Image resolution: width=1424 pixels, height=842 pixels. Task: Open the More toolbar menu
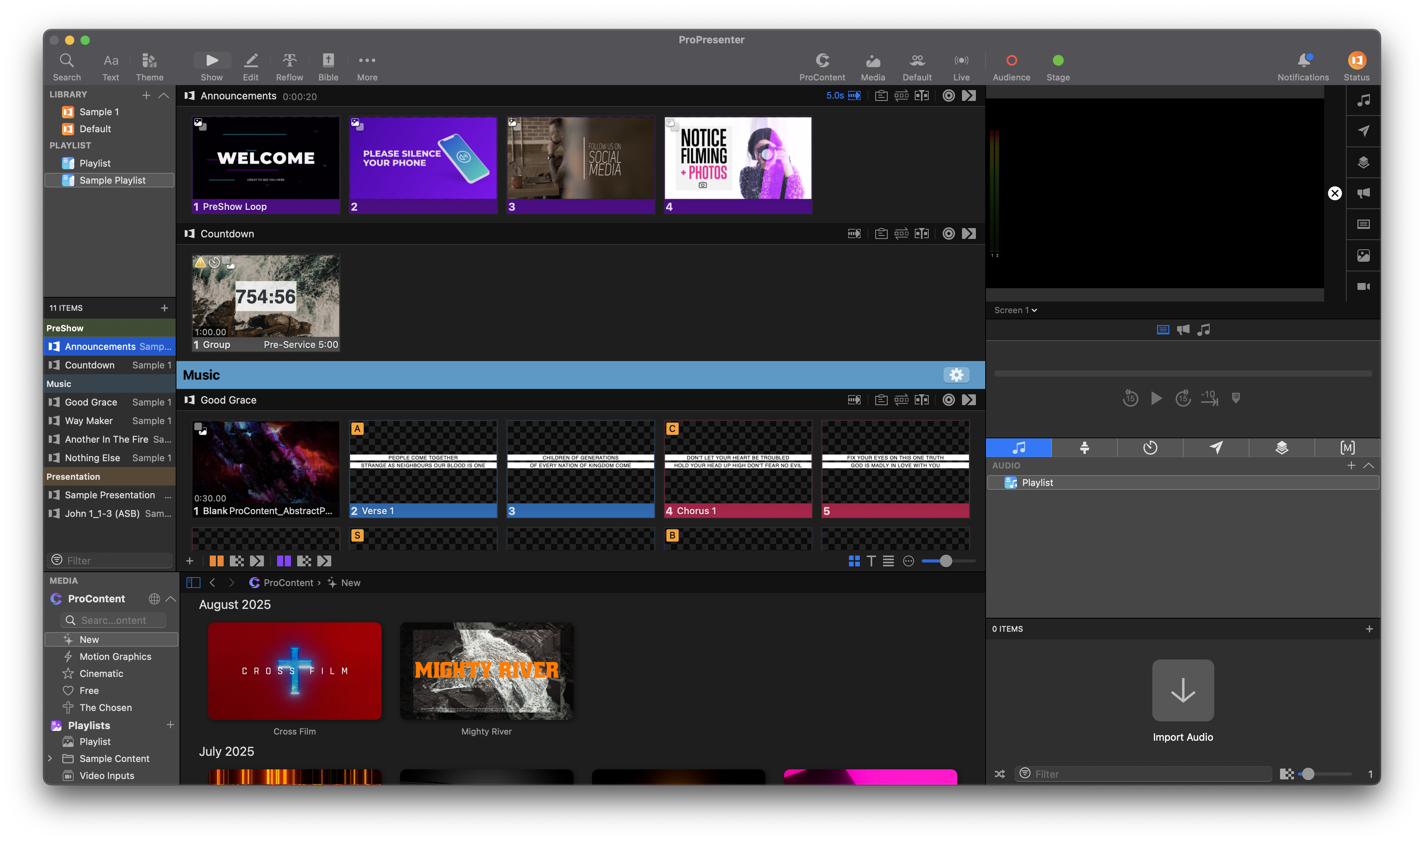click(367, 67)
